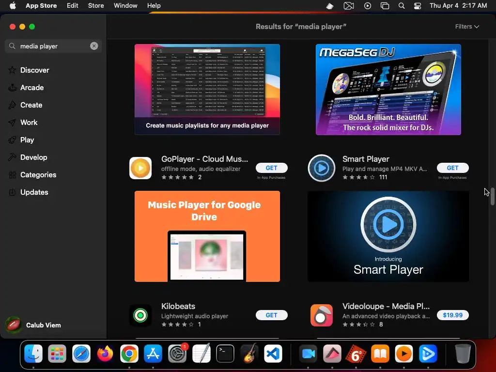Open Terminal from the dock
496x372 pixels.
(x=225, y=354)
